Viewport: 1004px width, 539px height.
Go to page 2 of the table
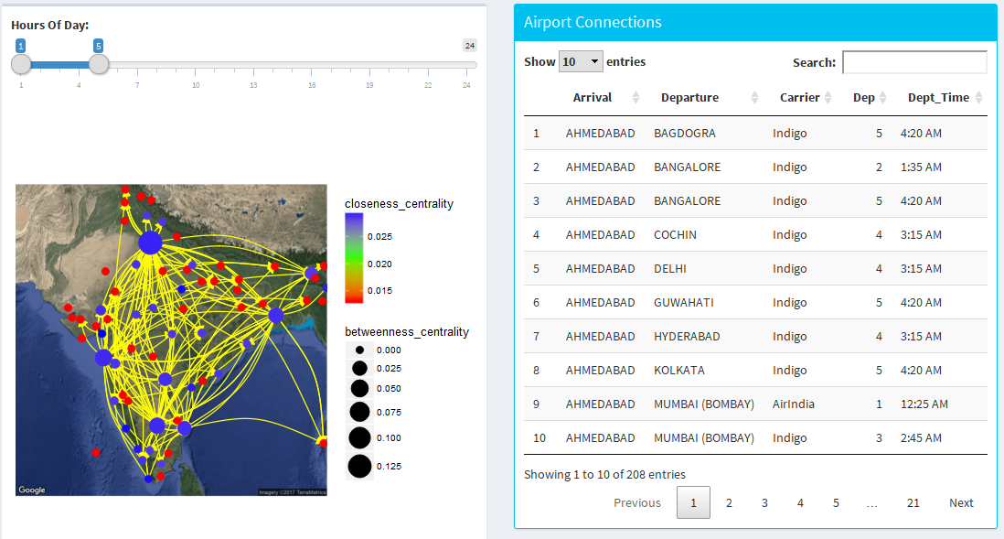(x=729, y=502)
